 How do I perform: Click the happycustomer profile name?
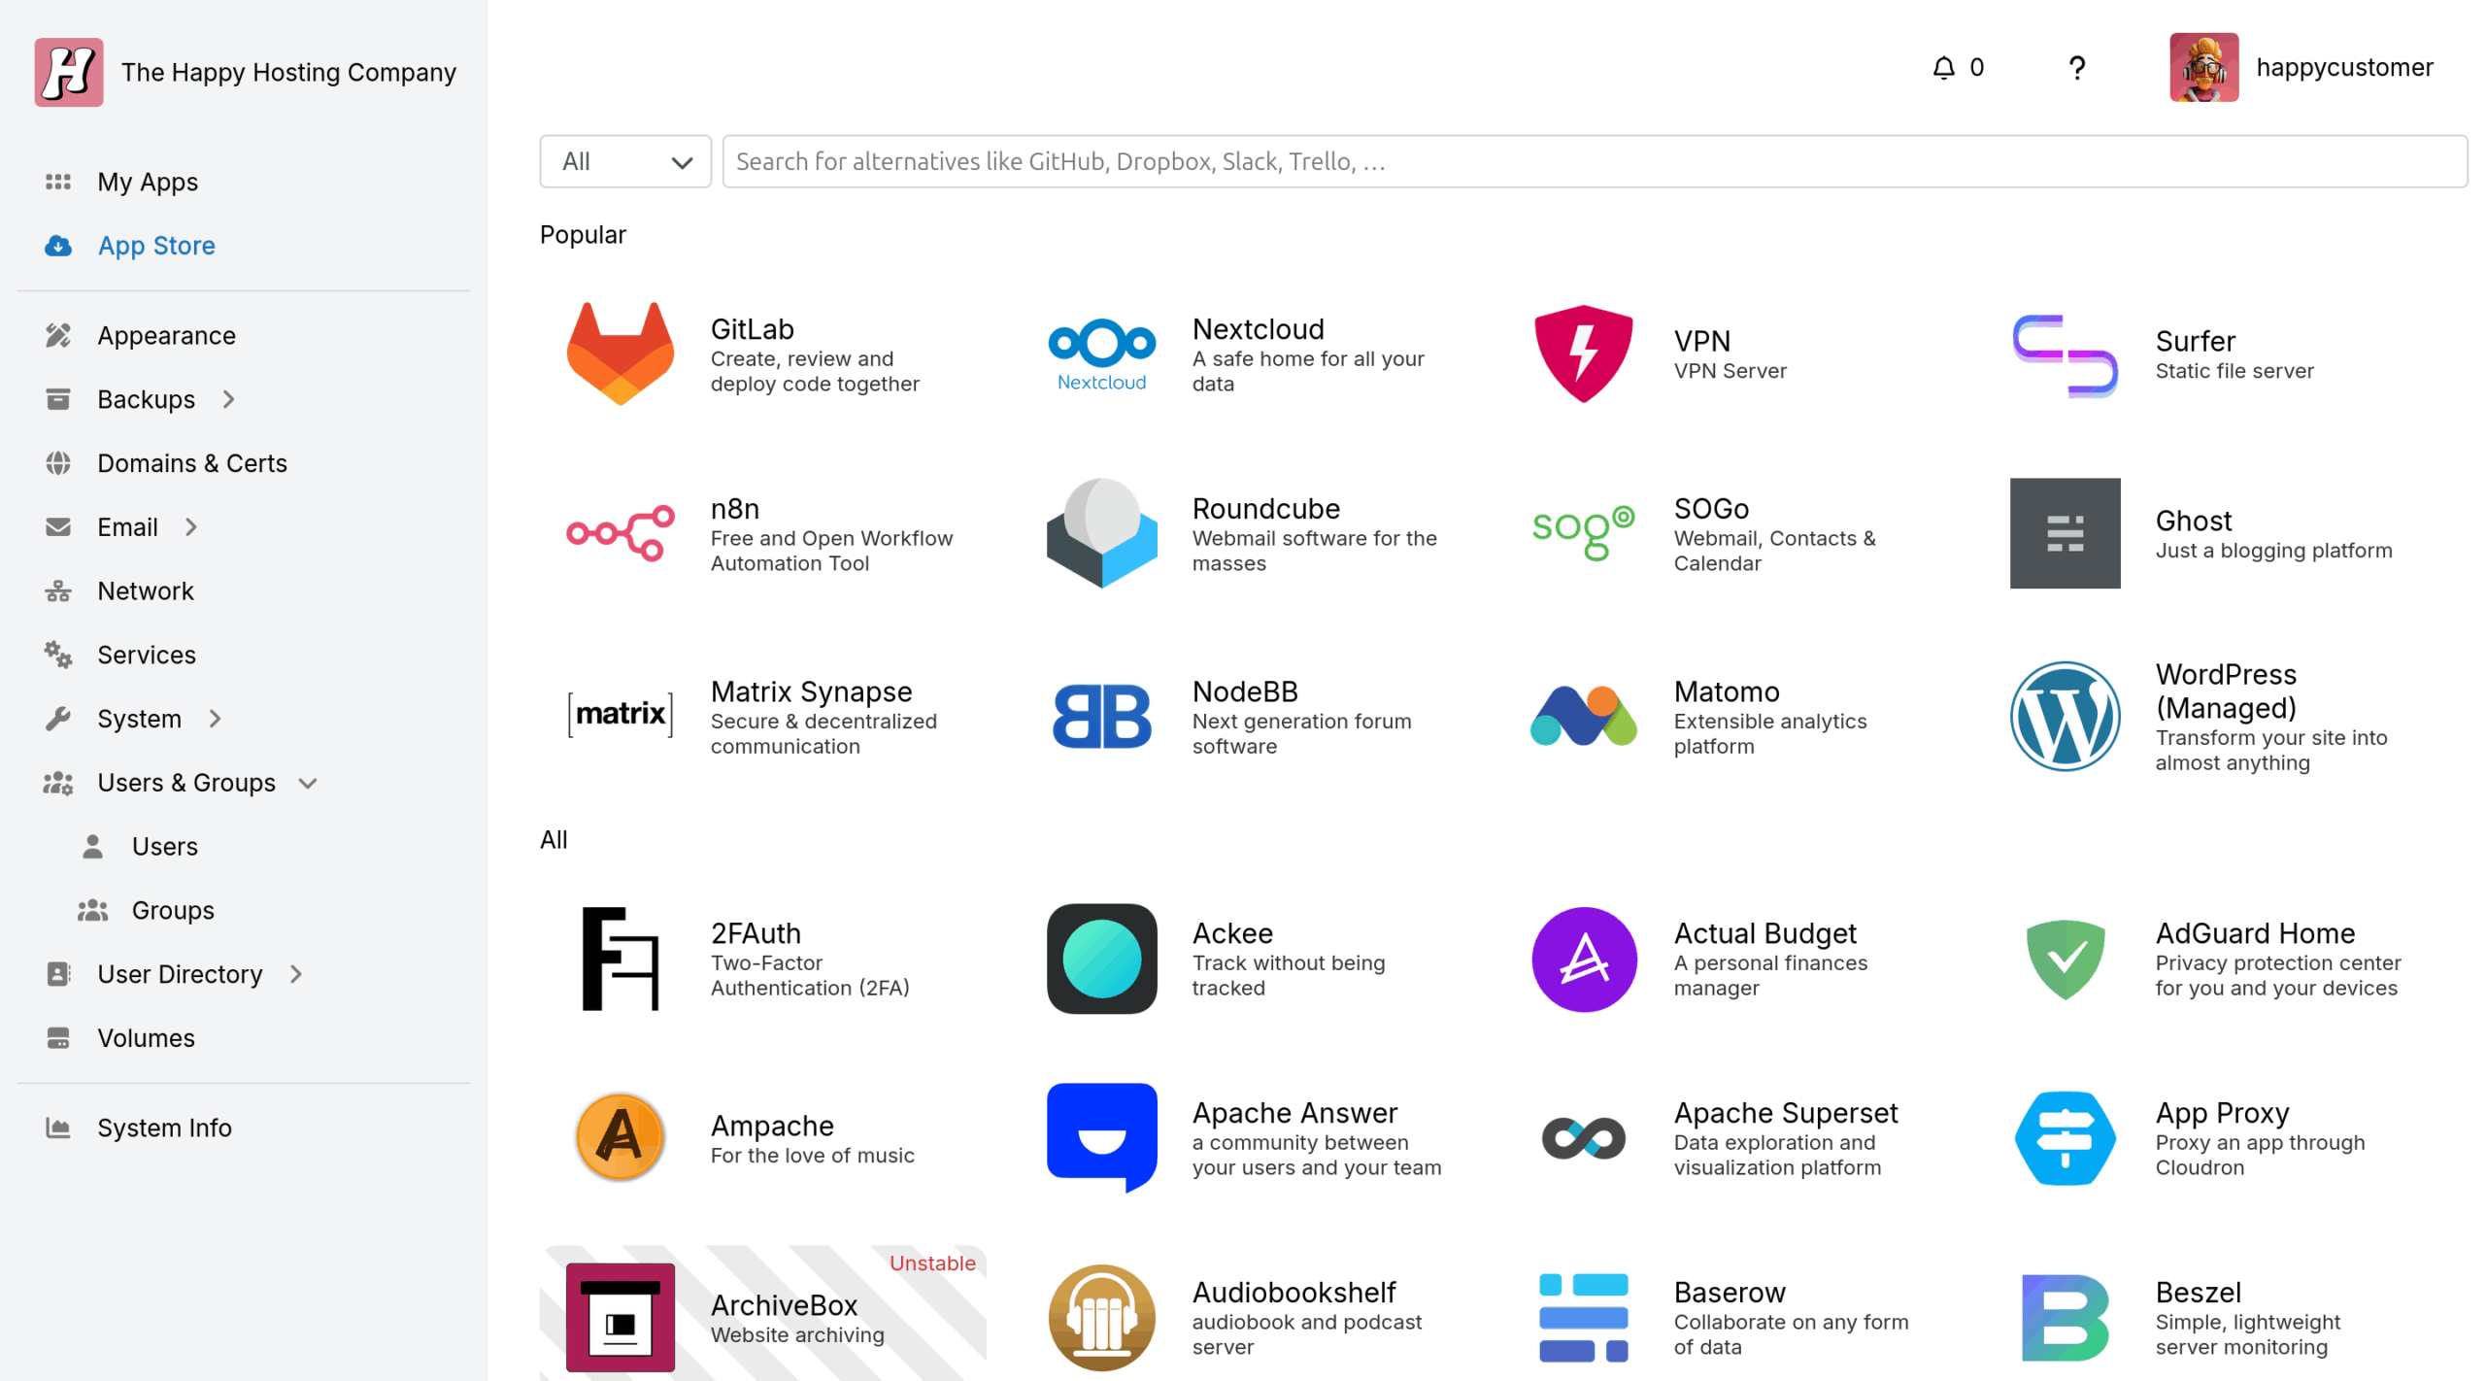coord(2343,68)
